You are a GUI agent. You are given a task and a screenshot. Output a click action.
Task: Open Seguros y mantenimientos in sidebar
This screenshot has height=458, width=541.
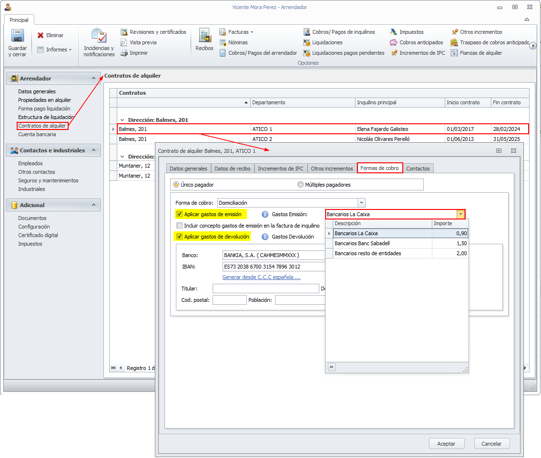click(x=48, y=180)
